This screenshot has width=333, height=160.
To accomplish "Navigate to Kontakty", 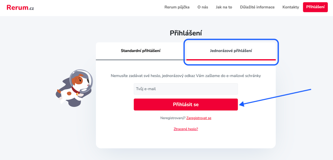I will 290,7.
